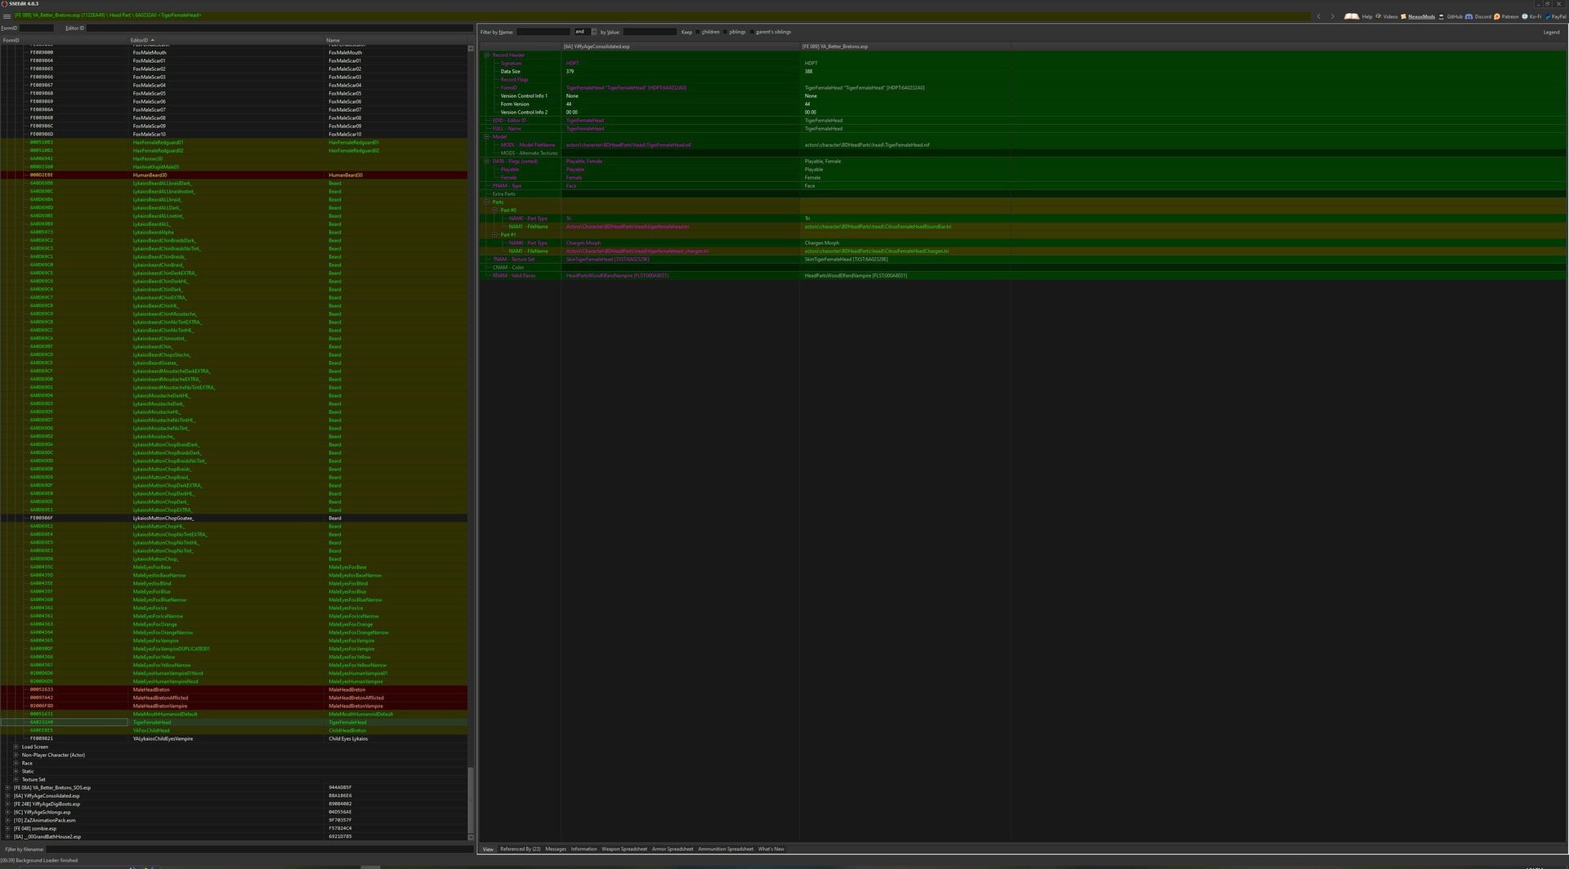Expand the Load Screen group
The height and width of the screenshot is (869, 1569).
point(16,746)
